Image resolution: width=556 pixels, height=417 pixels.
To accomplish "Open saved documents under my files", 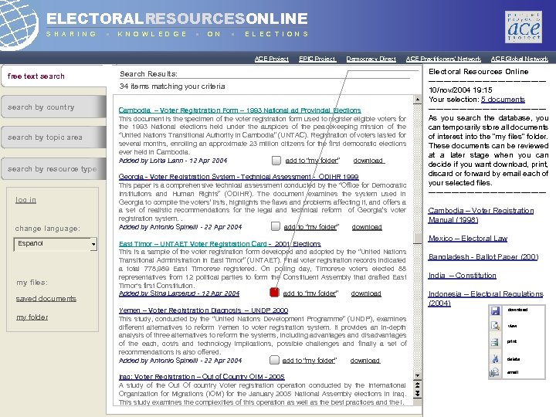I will pos(46,299).
